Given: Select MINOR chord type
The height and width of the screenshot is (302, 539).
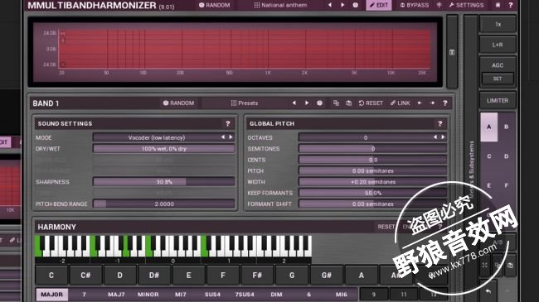Looking at the screenshot, I should pyautogui.click(x=148, y=295).
